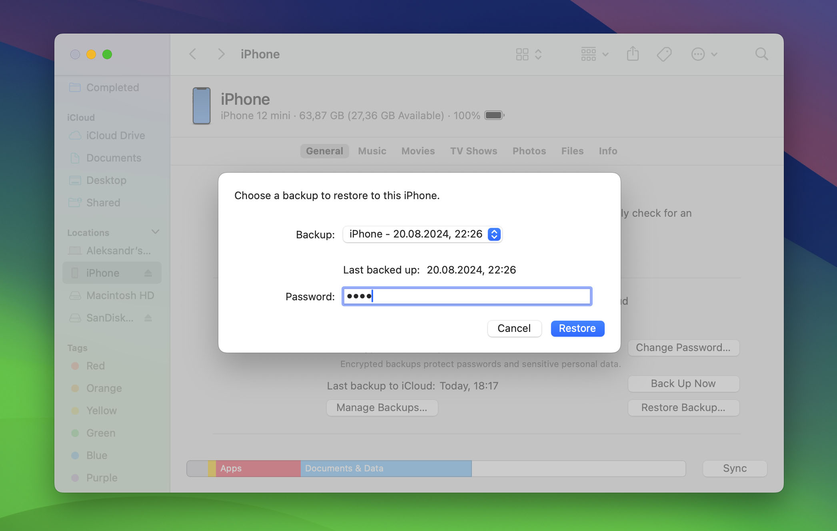This screenshot has width=837, height=531.
Task: Click the yellow minimize window button
Action: click(91, 54)
